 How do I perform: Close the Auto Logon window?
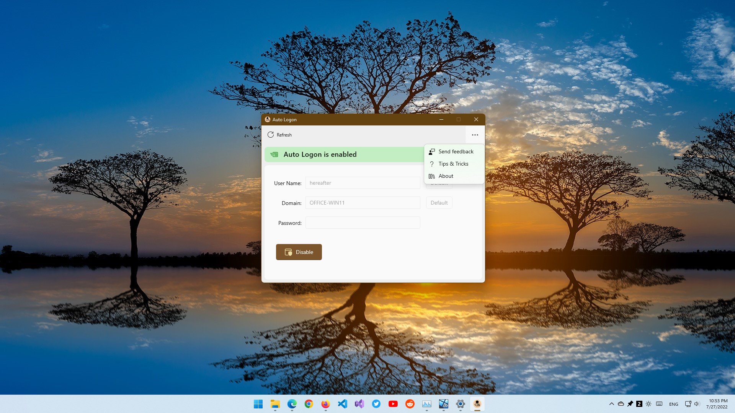tap(476, 119)
